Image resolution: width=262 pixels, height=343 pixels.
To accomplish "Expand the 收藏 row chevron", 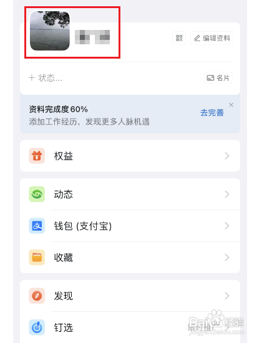I will click(227, 258).
